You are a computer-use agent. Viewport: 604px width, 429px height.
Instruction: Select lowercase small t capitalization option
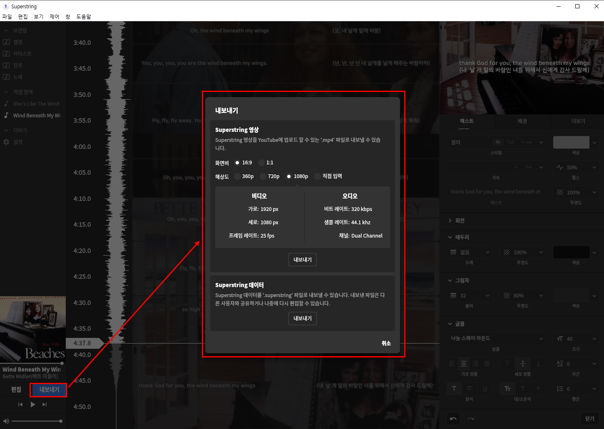[x=538, y=389]
